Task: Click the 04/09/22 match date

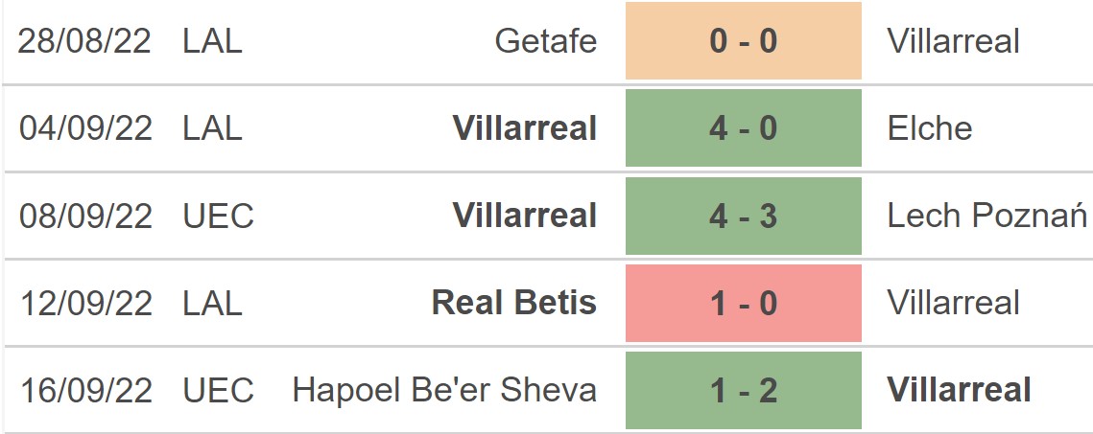Action: click(85, 128)
